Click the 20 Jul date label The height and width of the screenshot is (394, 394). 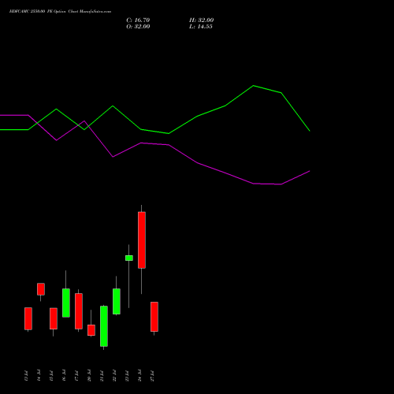pos(89,376)
